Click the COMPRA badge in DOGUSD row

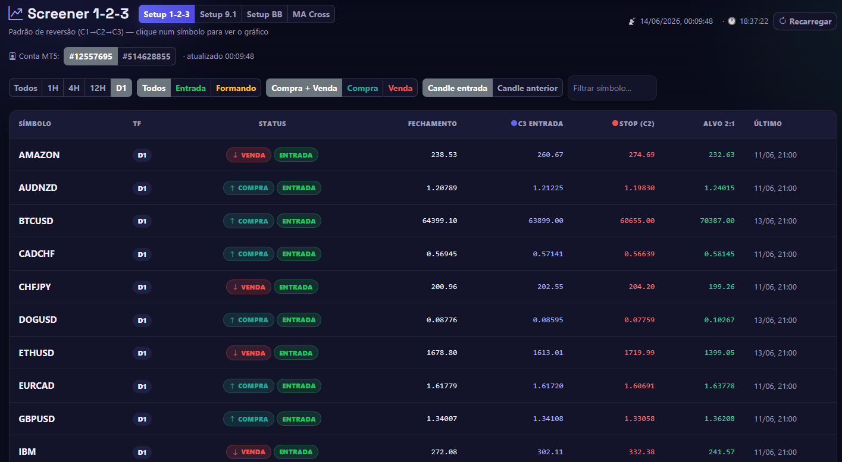point(249,320)
